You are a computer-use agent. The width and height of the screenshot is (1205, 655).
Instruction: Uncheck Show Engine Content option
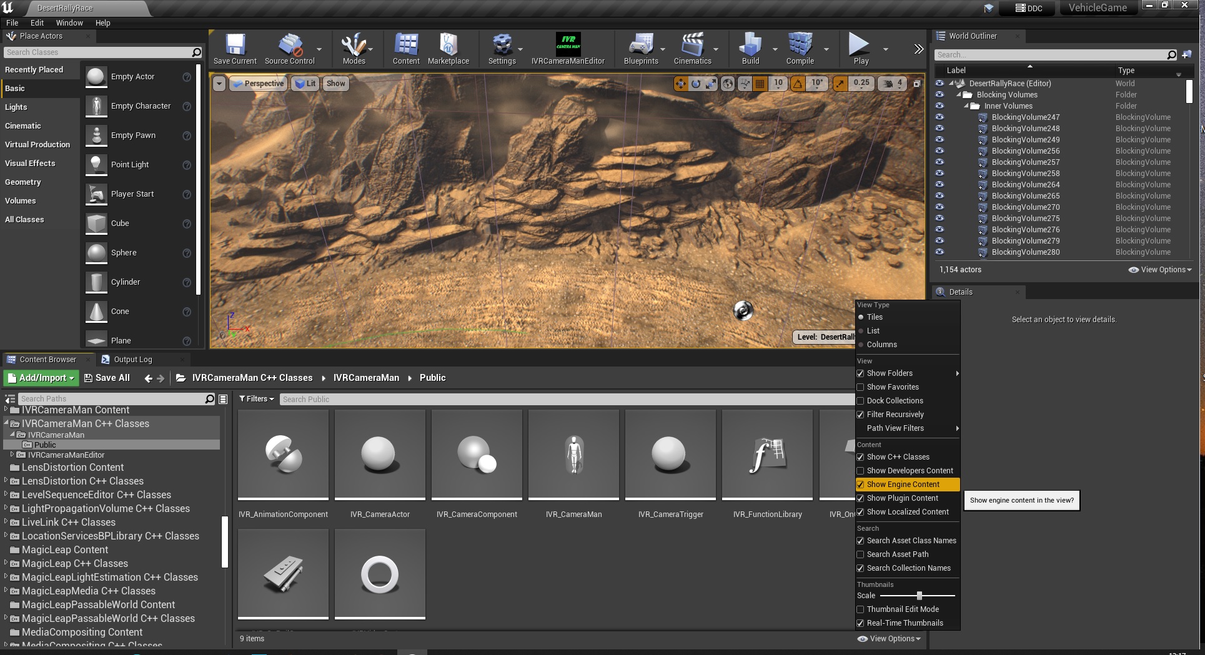[x=861, y=485]
